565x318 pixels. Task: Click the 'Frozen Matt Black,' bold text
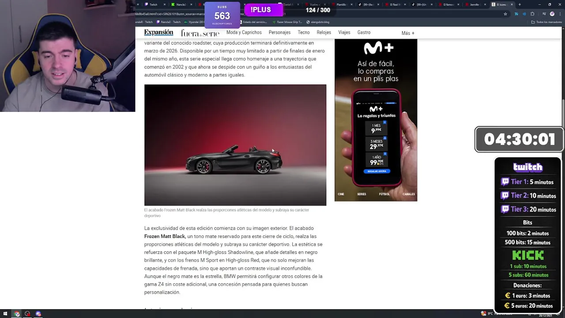(x=165, y=236)
